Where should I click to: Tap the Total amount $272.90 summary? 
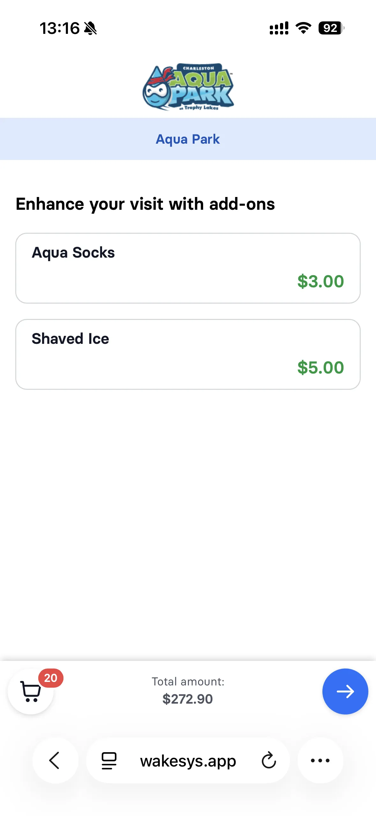(x=188, y=691)
